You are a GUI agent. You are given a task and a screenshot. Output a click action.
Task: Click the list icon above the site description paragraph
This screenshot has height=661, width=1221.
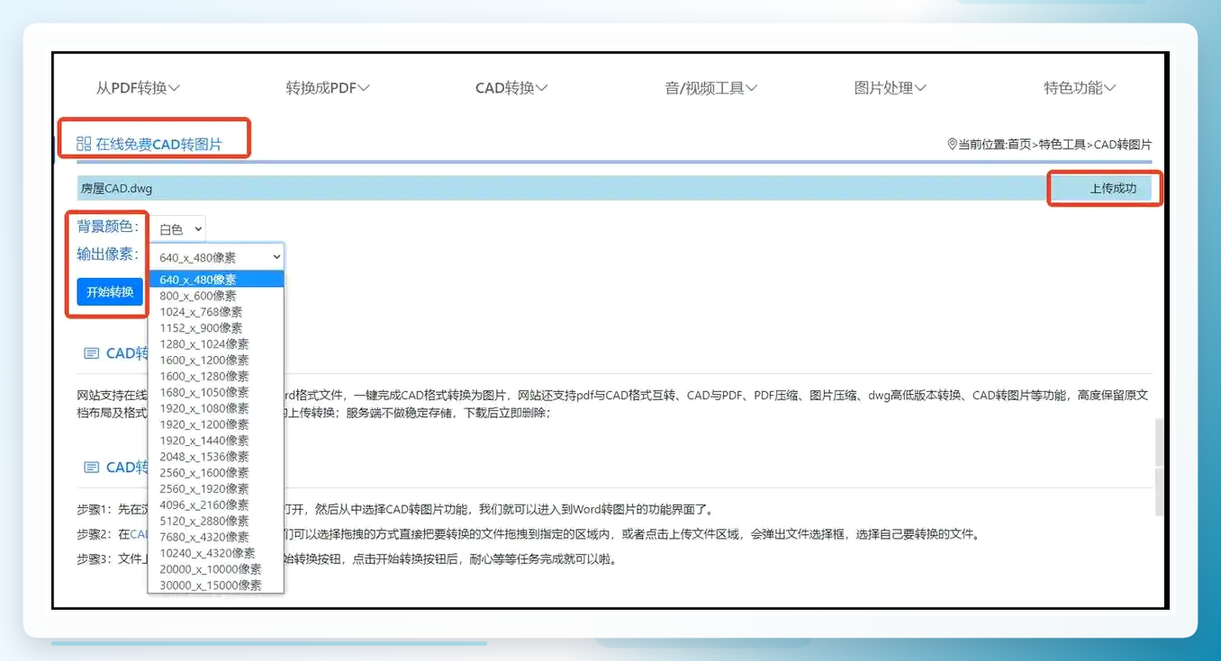pyautogui.click(x=91, y=353)
